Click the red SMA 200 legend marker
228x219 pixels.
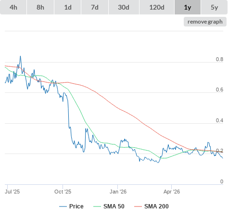coord(138,206)
